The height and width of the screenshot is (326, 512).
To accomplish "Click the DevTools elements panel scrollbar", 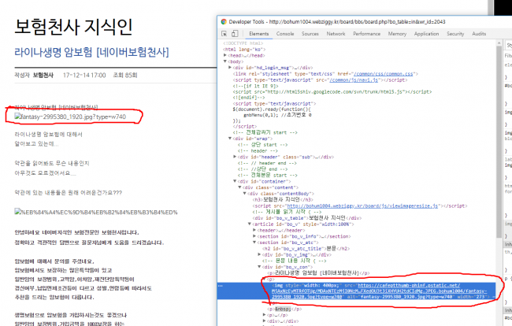I will click(x=499, y=143).
